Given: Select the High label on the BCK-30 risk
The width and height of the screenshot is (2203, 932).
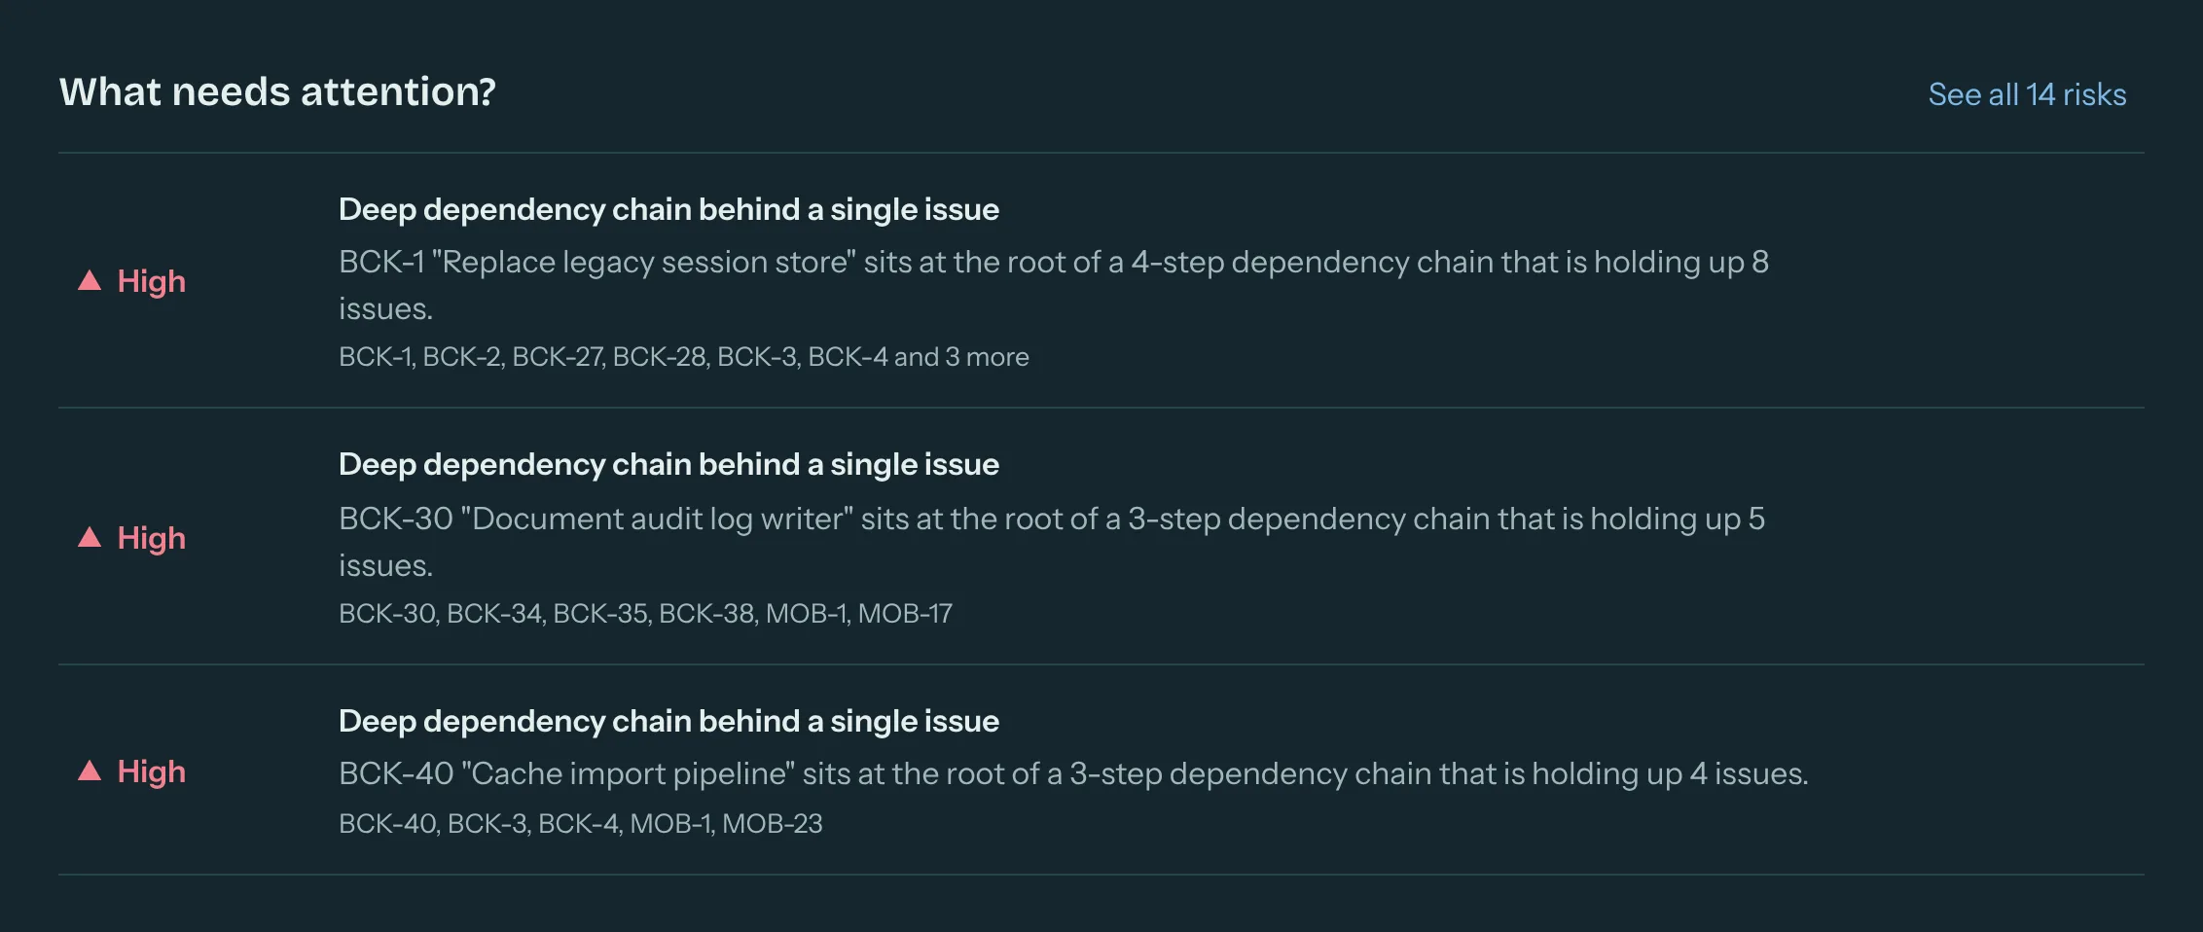Looking at the screenshot, I should click(x=151, y=538).
